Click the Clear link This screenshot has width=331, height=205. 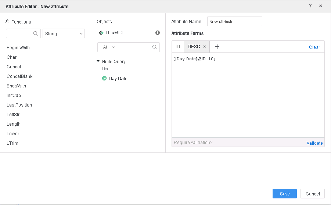(314, 47)
